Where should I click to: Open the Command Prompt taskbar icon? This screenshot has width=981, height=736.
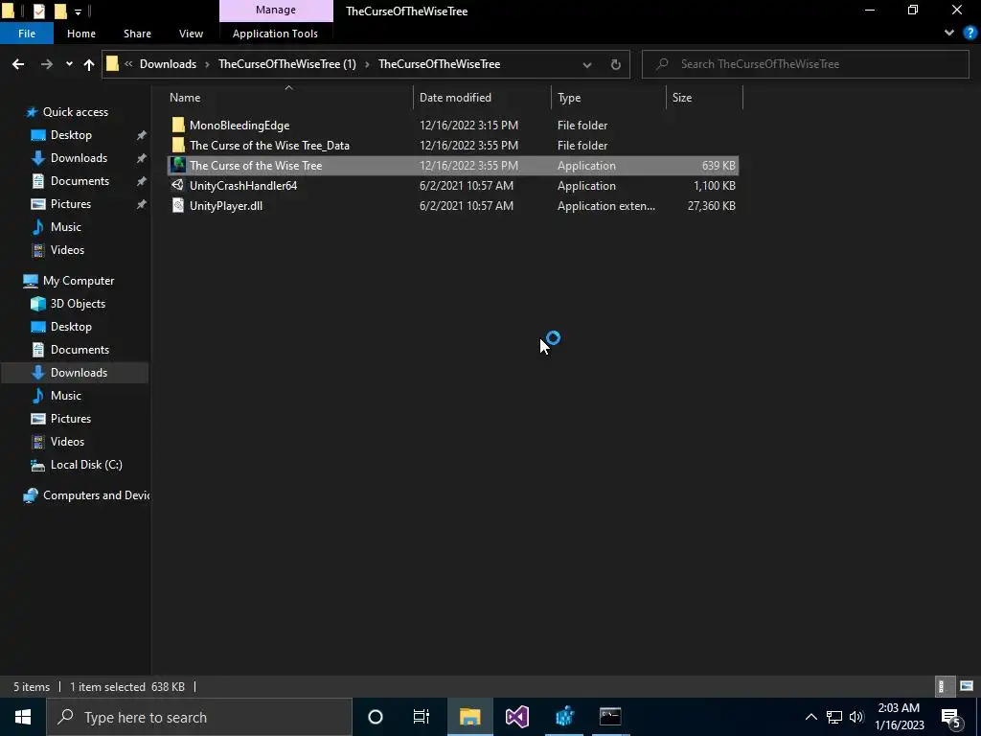point(610,717)
